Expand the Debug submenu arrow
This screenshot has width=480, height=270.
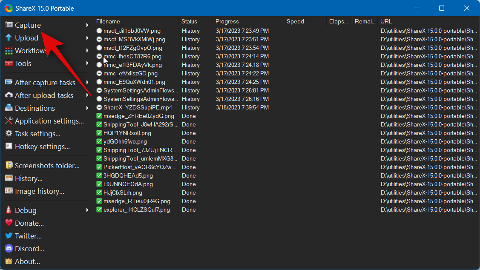click(87, 210)
